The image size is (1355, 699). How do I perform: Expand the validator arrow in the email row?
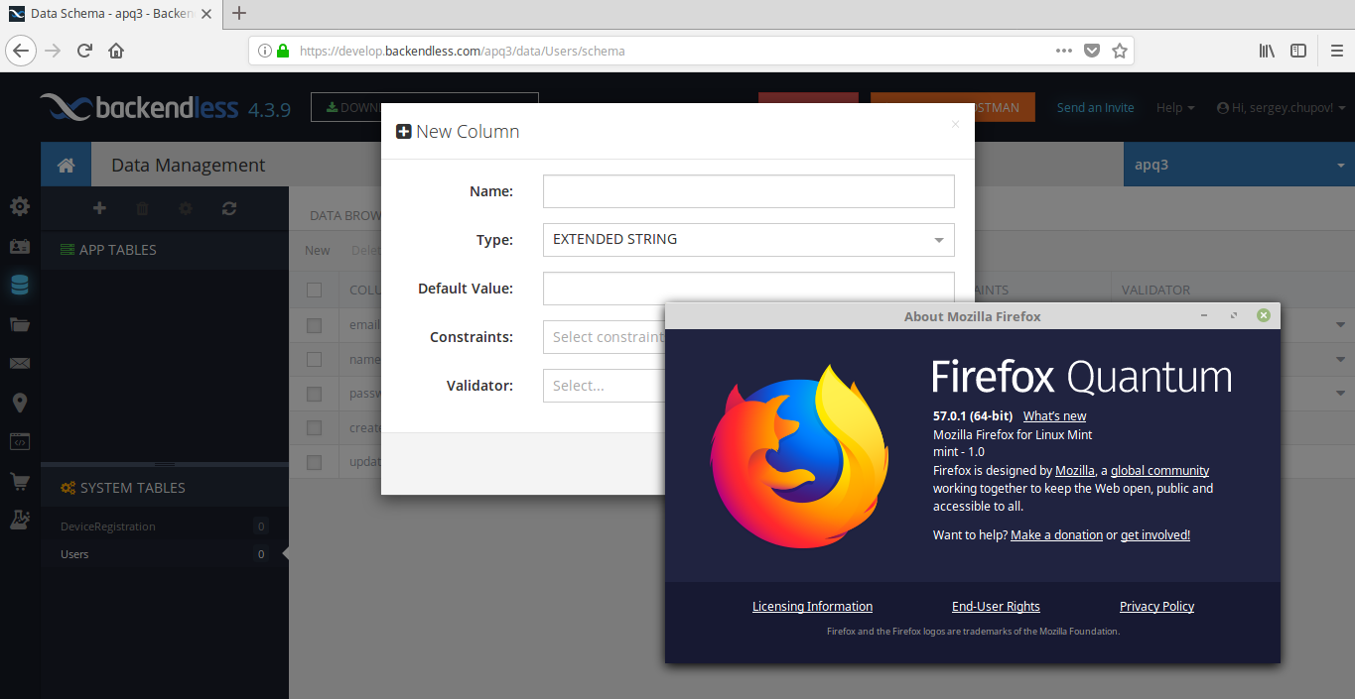pyautogui.click(x=1340, y=325)
